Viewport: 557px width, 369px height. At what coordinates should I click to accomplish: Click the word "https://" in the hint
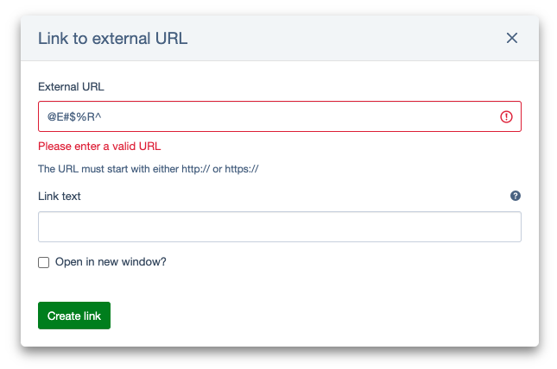click(x=242, y=169)
